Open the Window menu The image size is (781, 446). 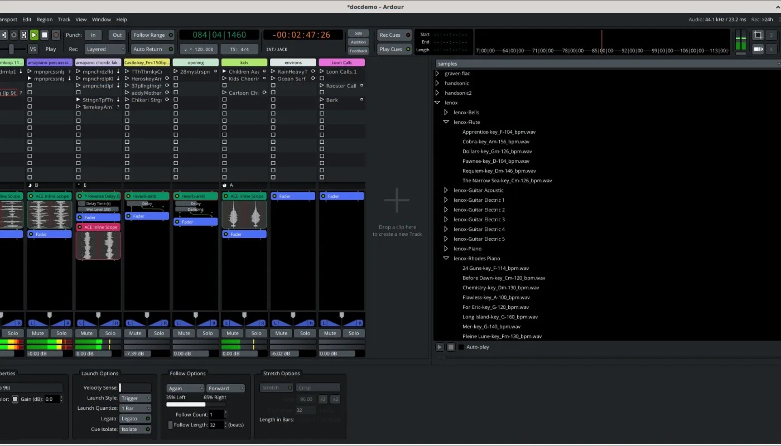pos(102,20)
